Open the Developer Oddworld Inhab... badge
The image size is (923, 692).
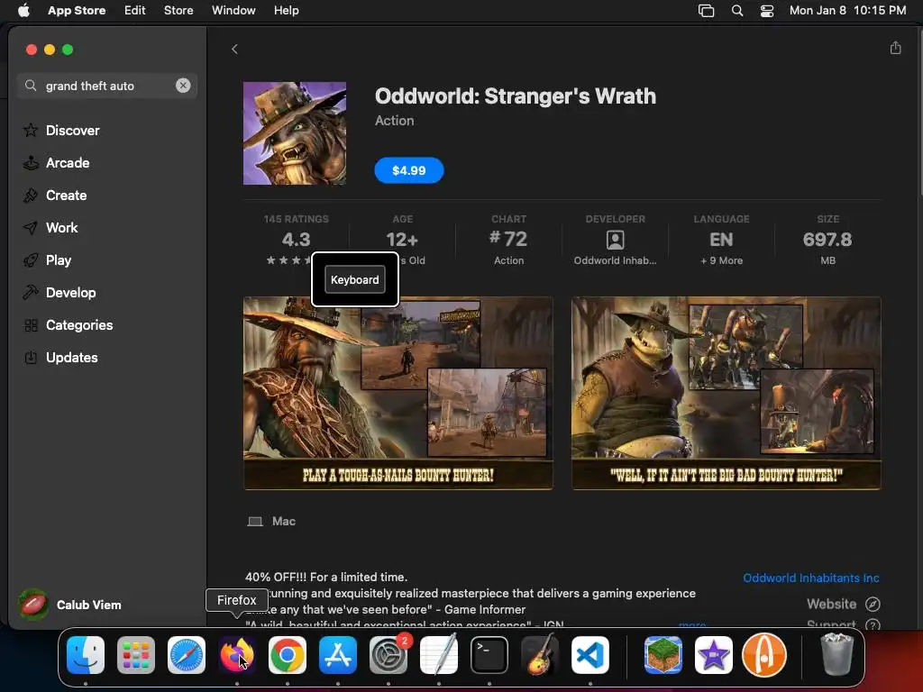click(x=615, y=240)
